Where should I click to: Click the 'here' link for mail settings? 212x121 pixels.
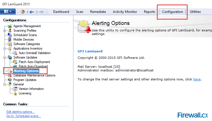(x=197, y=79)
